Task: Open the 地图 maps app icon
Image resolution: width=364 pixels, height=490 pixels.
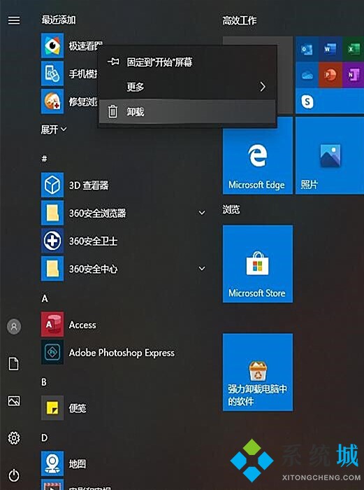Action: click(52, 463)
